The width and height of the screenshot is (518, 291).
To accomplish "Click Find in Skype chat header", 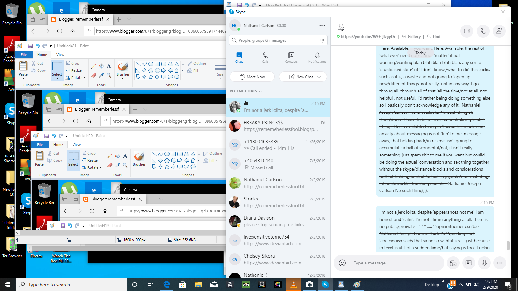I will [434, 37].
